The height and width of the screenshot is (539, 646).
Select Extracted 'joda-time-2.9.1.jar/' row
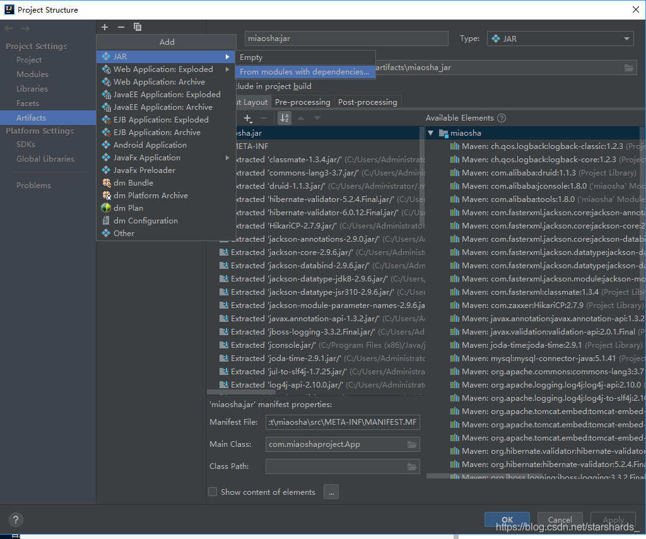pyautogui.click(x=322, y=358)
